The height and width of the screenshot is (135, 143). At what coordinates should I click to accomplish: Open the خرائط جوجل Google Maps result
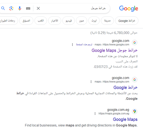point(114,50)
